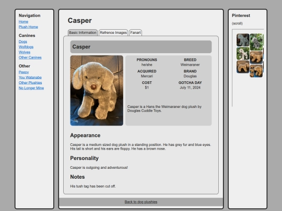Click the 'he/she' pronouns value
This screenshot has width=282, height=211.
coord(147,65)
